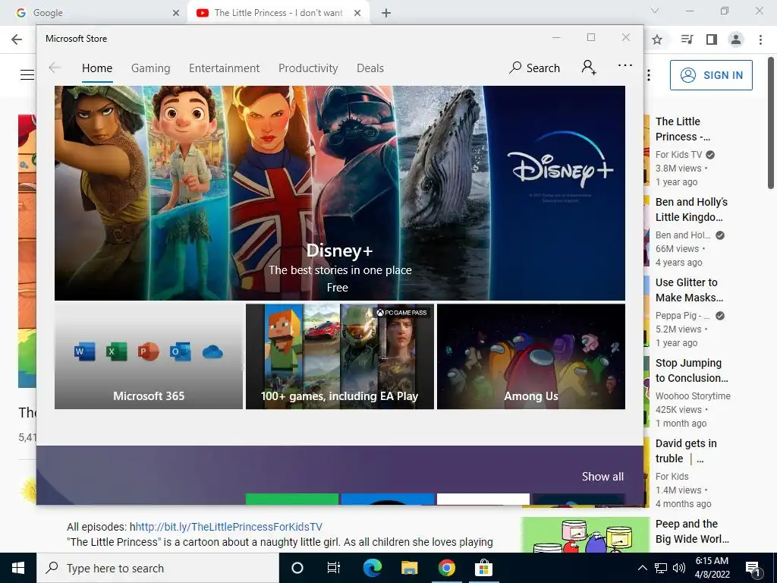Open Chrome's three-dot menu
Screen dimensions: 777x583
tap(760, 39)
